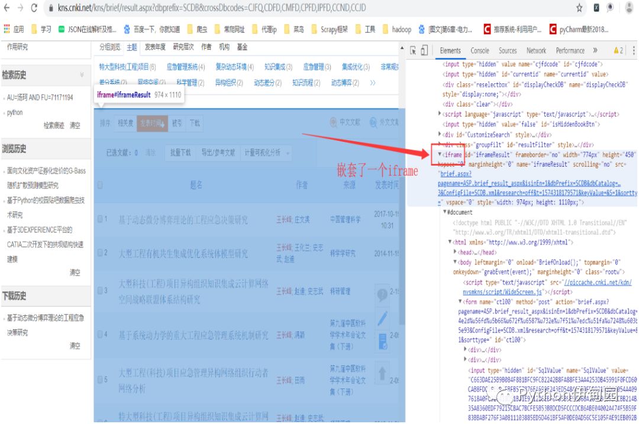
Task: Toggle the DevTools device toolbar icon
Action: pos(424,50)
